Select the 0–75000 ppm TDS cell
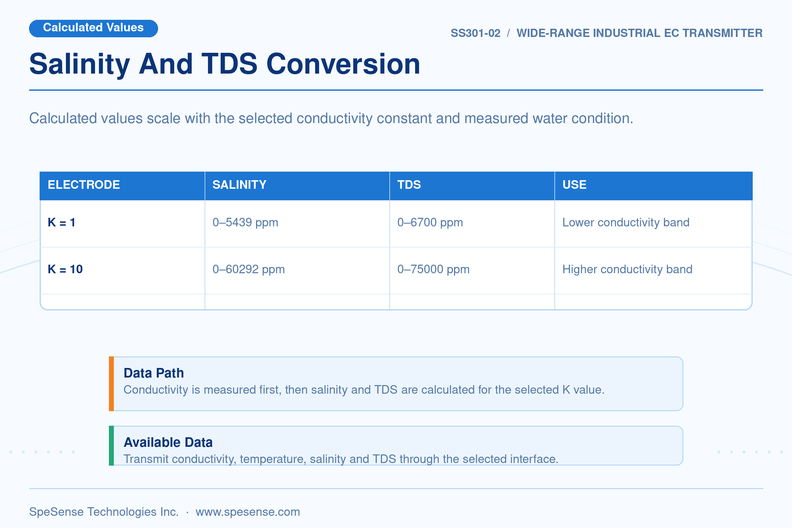Screen dimensions: 792x528 [433, 269]
